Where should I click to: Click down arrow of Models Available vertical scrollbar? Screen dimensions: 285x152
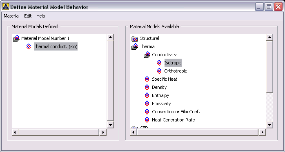pyautogui.click(x=269, y=125)
